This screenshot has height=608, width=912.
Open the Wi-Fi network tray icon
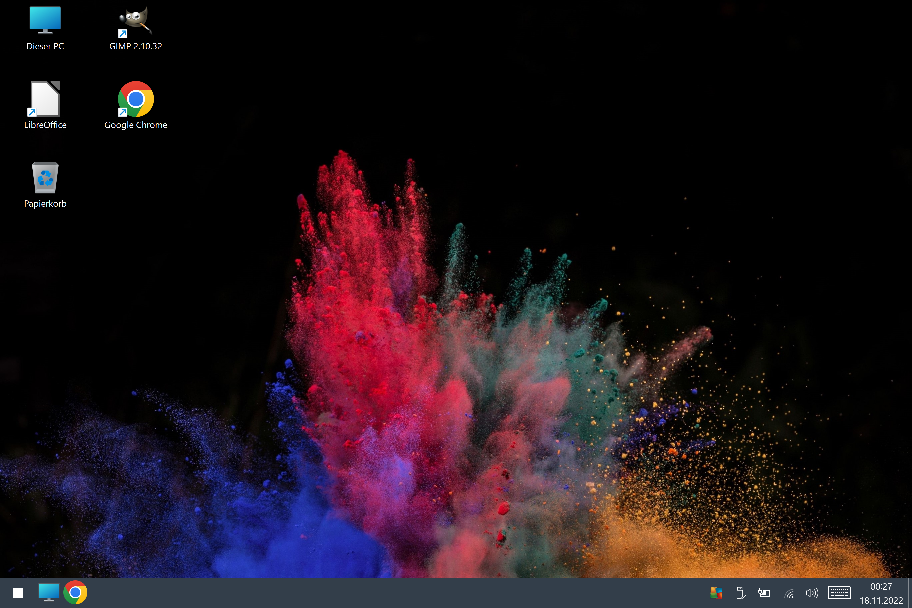coord(789,593)
